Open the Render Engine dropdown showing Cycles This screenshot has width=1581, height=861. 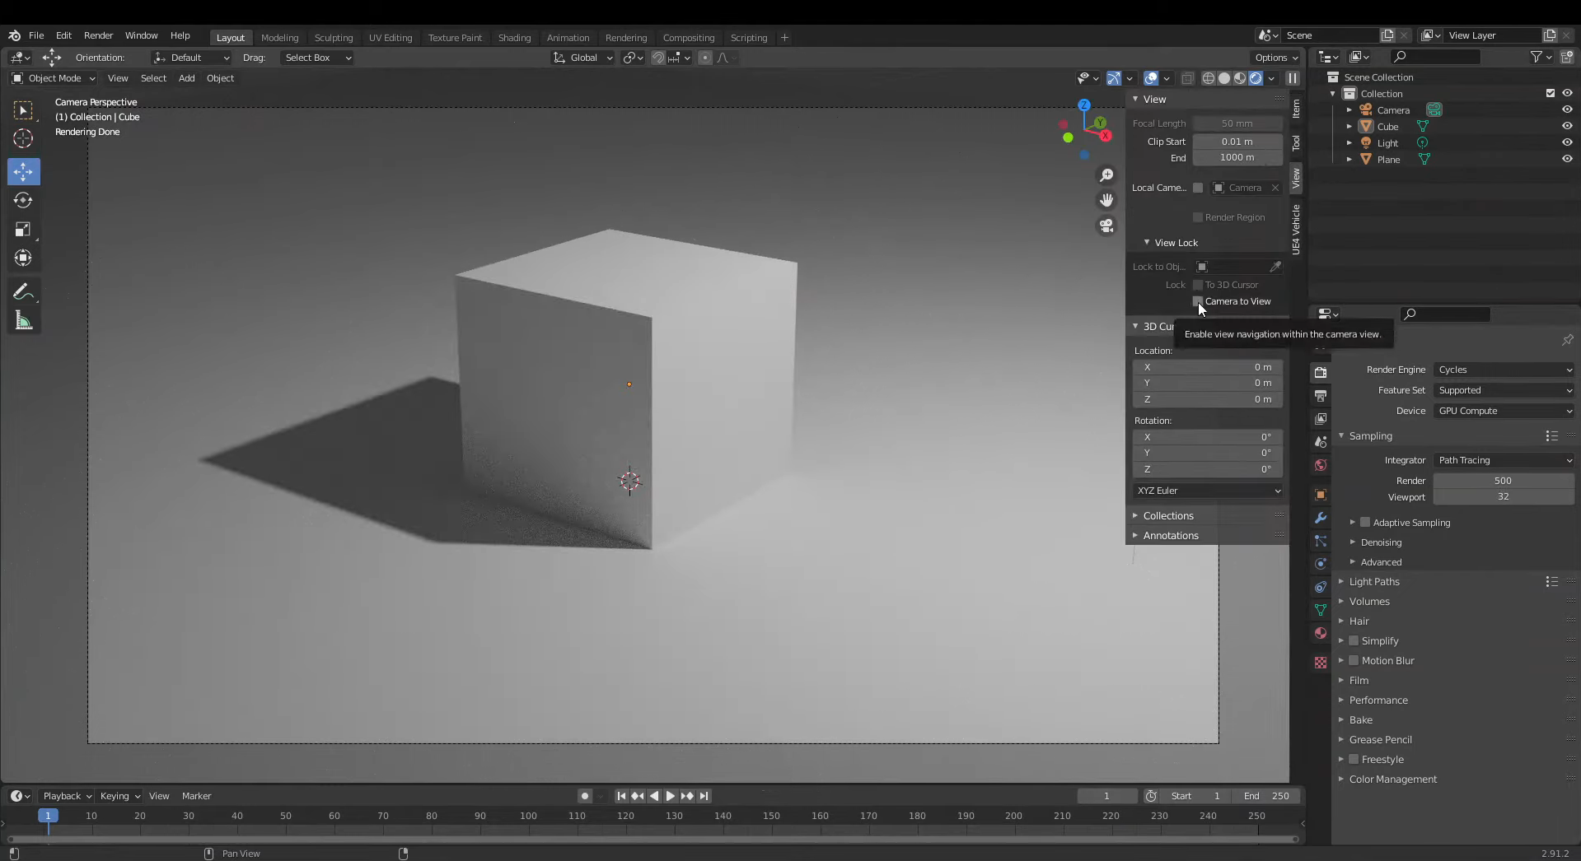point(1504,370)
